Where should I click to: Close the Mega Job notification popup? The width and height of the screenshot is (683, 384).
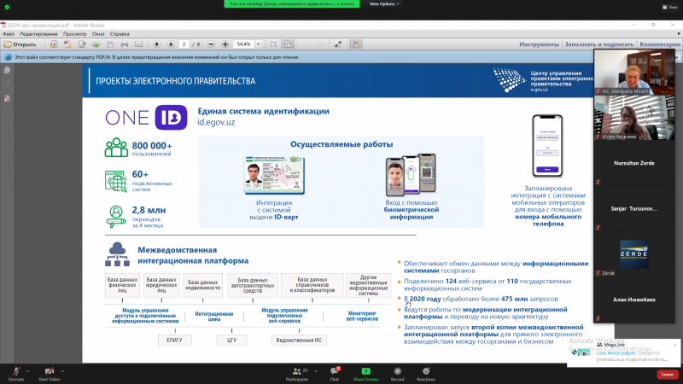[x=675, y=345]
